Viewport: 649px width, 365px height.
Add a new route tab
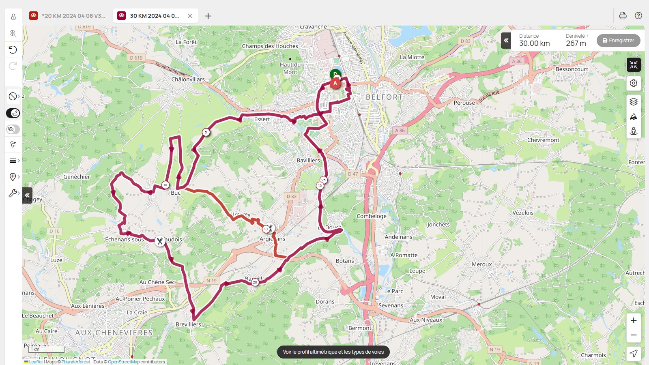[x=208, y=16]
